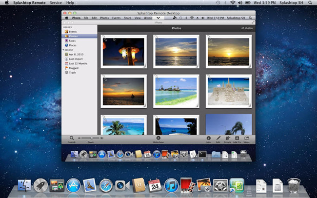The image size is (317, 198).
Task: Click the Edit pencil icon in iPhoto toolbar
Action: click(218, 138)
